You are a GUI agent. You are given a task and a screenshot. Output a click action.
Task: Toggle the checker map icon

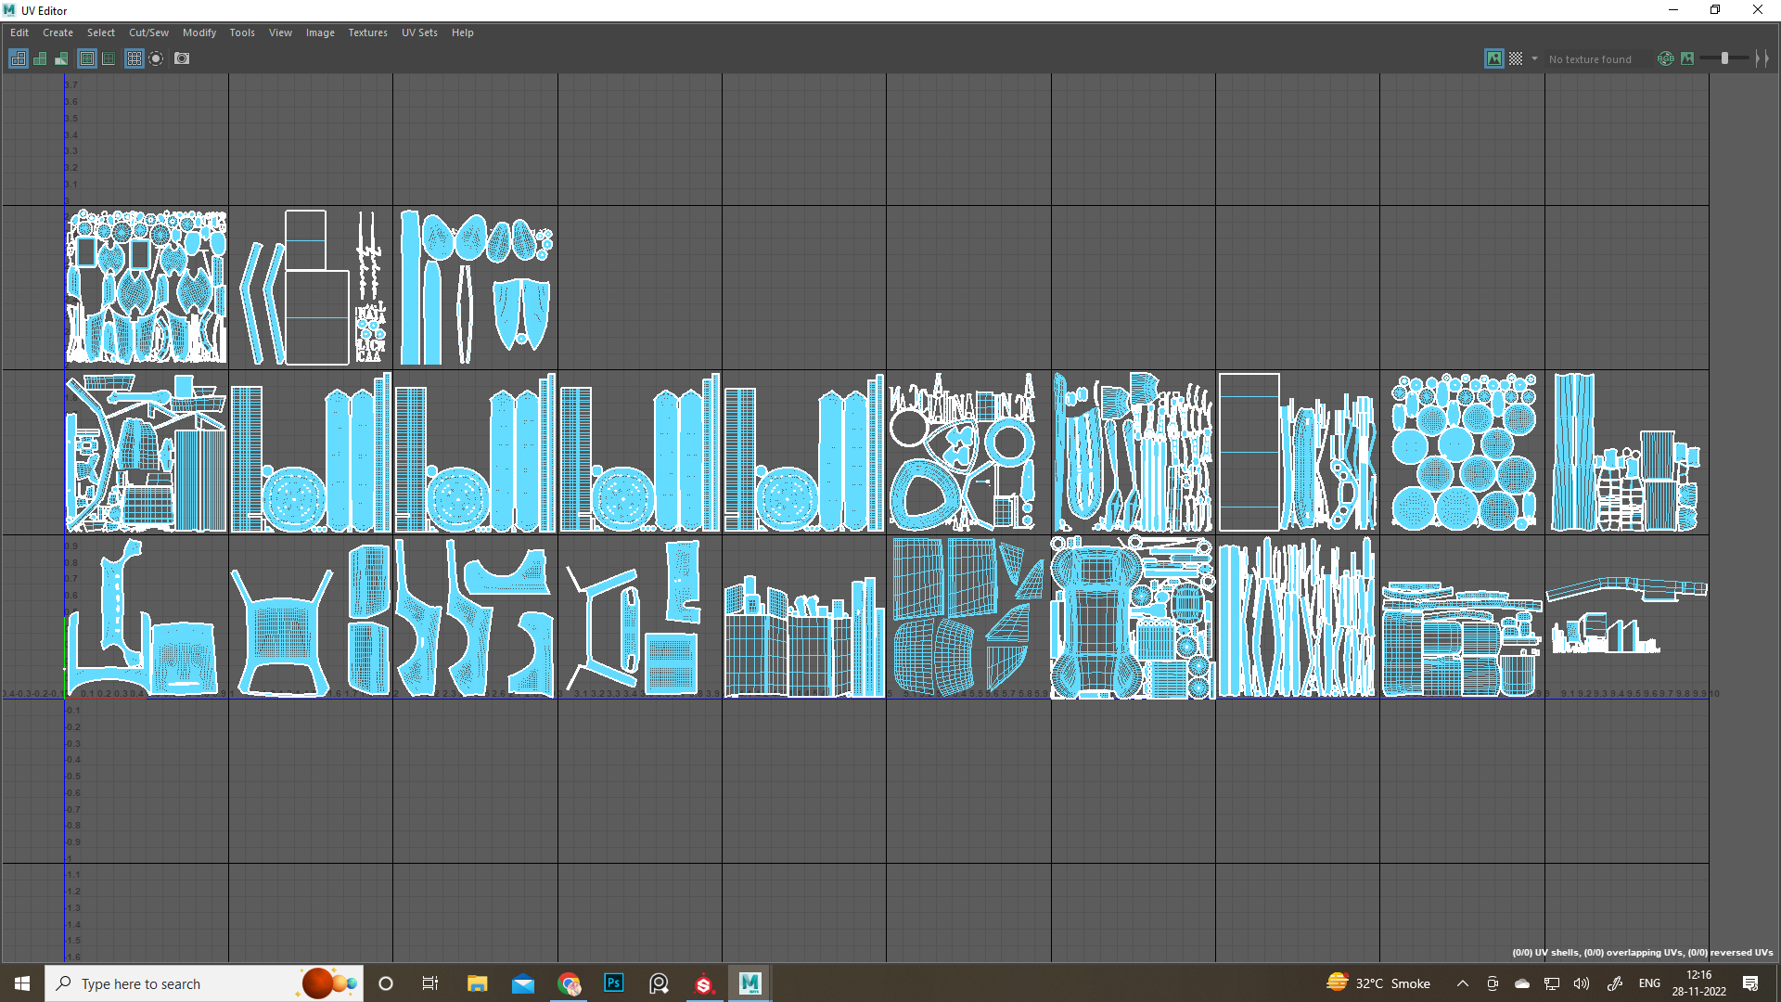tap(1516, 58)
